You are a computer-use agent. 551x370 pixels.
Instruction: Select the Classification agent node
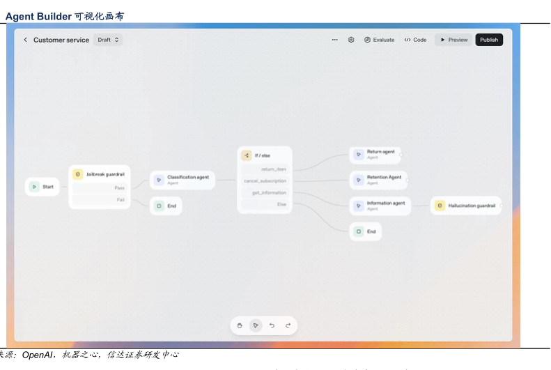[x=183, y=180]
